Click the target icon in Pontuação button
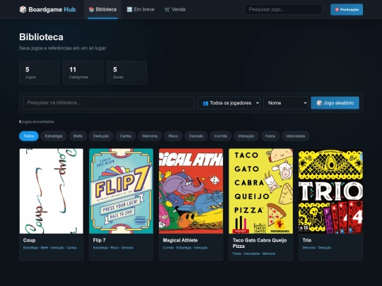The height and width of the screenshot is (286, 382). pyautogui.click(x=337, y=9)
